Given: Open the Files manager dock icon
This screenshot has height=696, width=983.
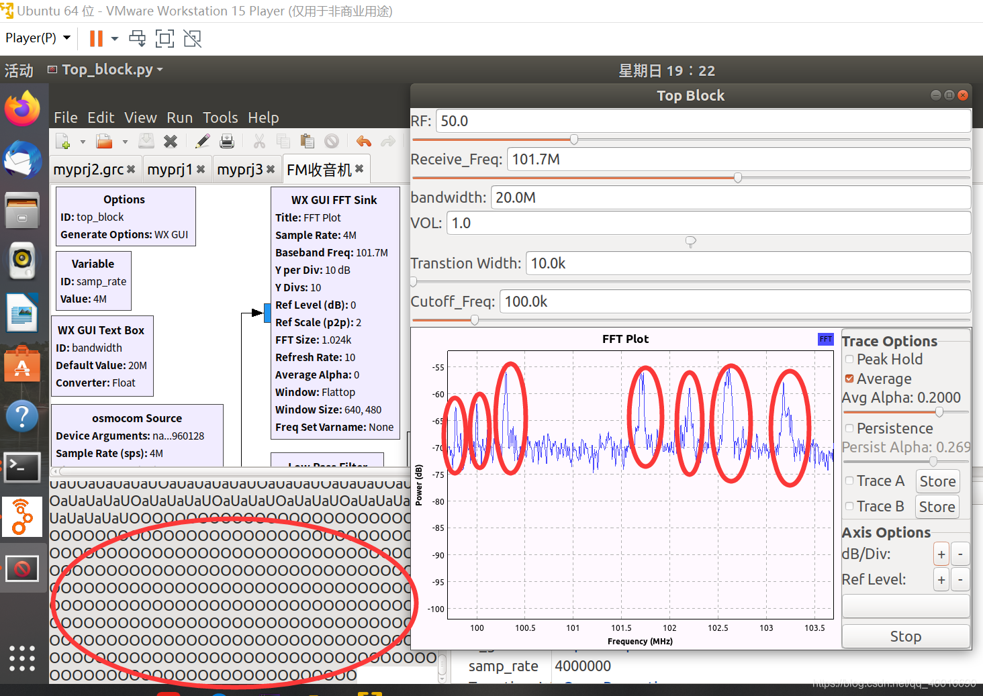Looking at the screenshot, I should [x=23, y=210].
